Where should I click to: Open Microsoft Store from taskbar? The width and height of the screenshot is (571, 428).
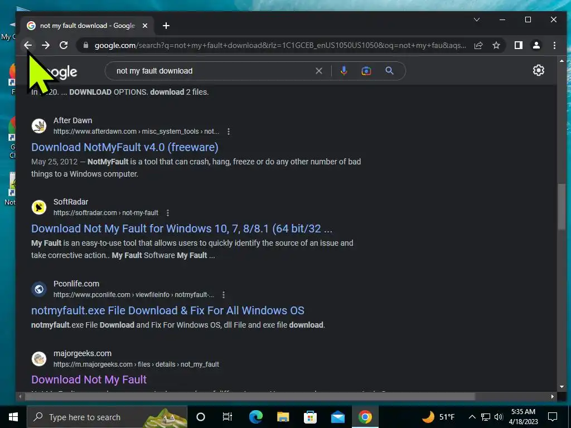(310, 417)
